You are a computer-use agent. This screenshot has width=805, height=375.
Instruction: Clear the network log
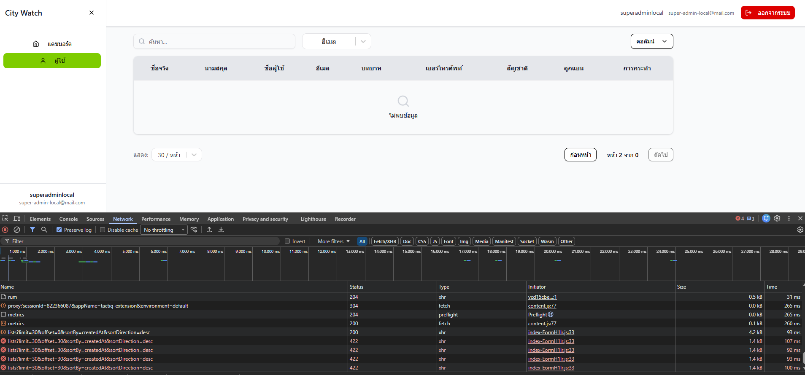click(x=17, y=230)
